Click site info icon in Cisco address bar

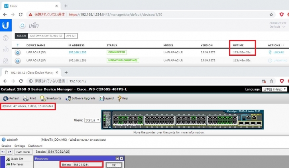tap(31, 81)
